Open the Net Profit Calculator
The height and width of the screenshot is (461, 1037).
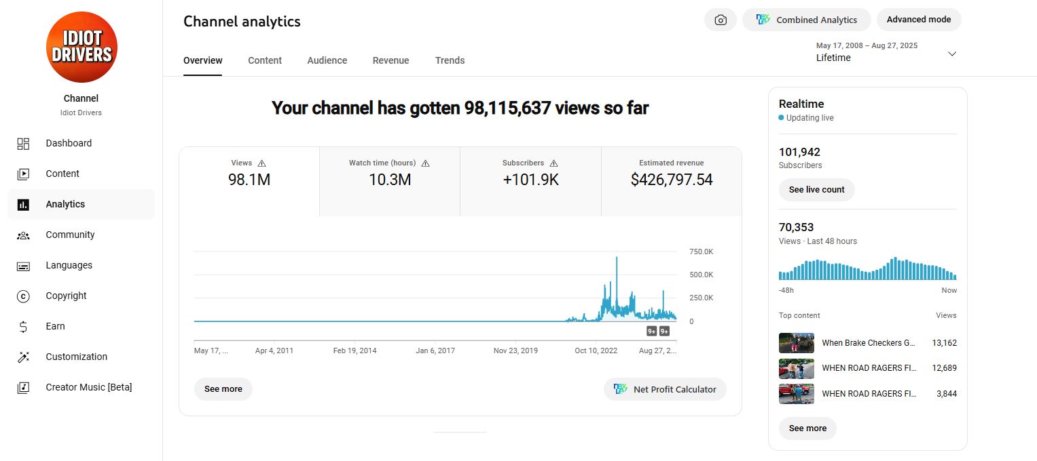point(665,389)
